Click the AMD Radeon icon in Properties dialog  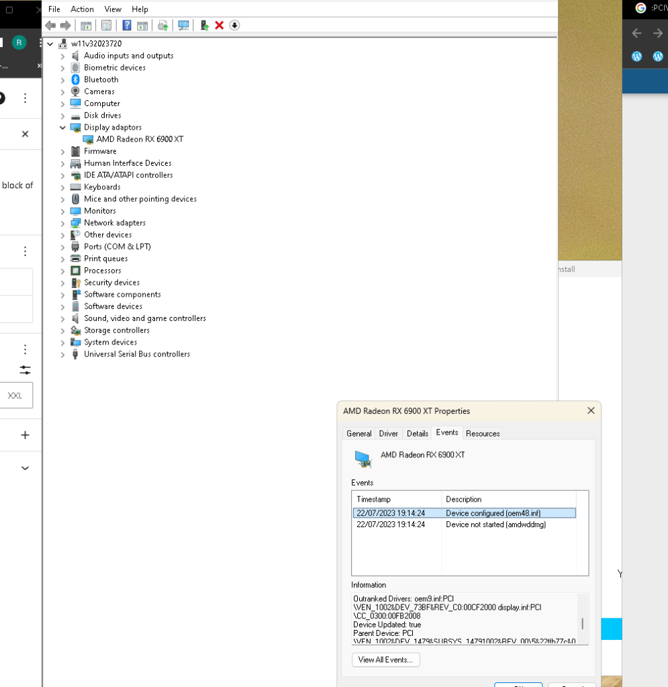coord(363,459)
